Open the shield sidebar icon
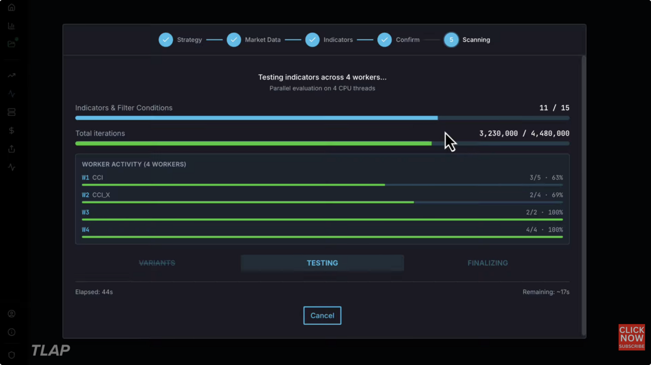The height and width of the screenshot is (365, 651). [12, 355]
